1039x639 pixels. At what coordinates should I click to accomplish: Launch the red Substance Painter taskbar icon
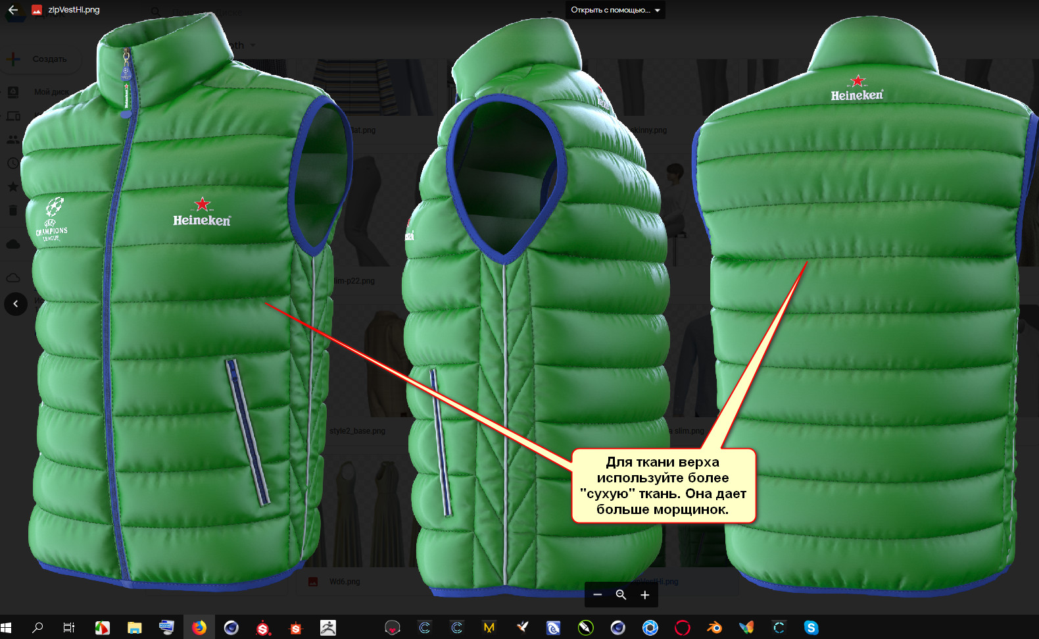(x=263, y=628)
